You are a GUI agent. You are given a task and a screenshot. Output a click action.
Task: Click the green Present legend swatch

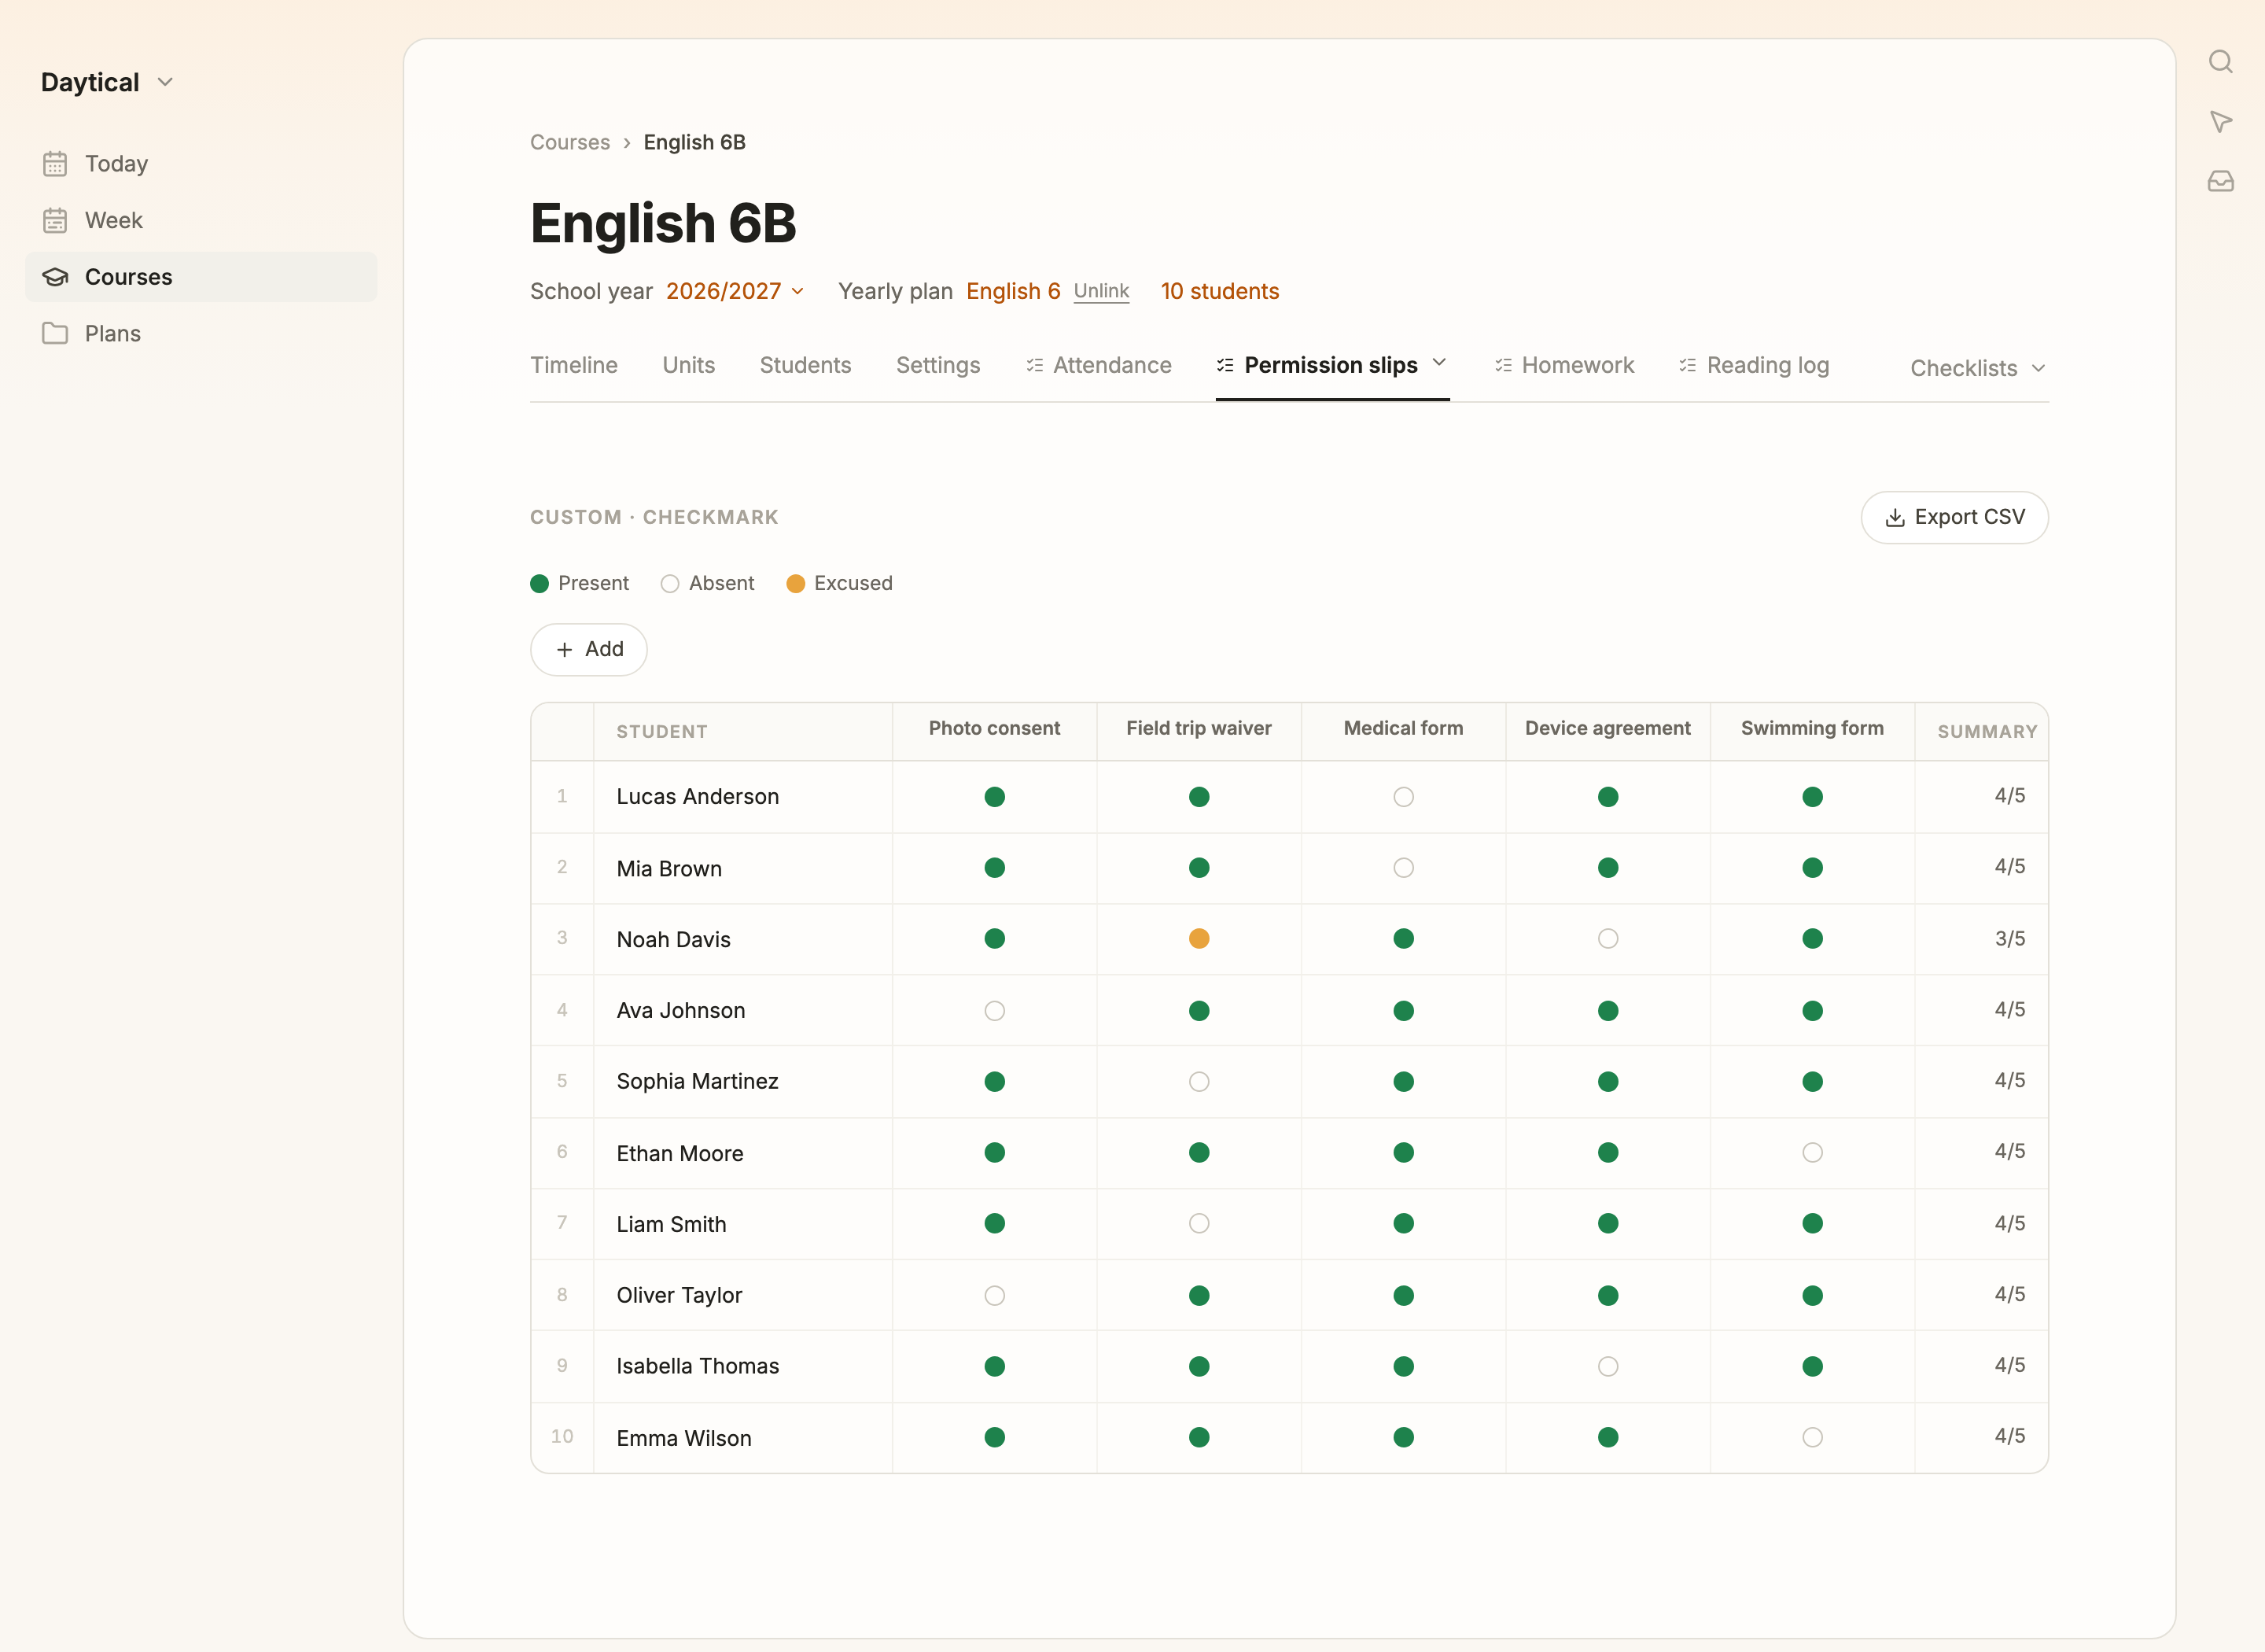540,584
